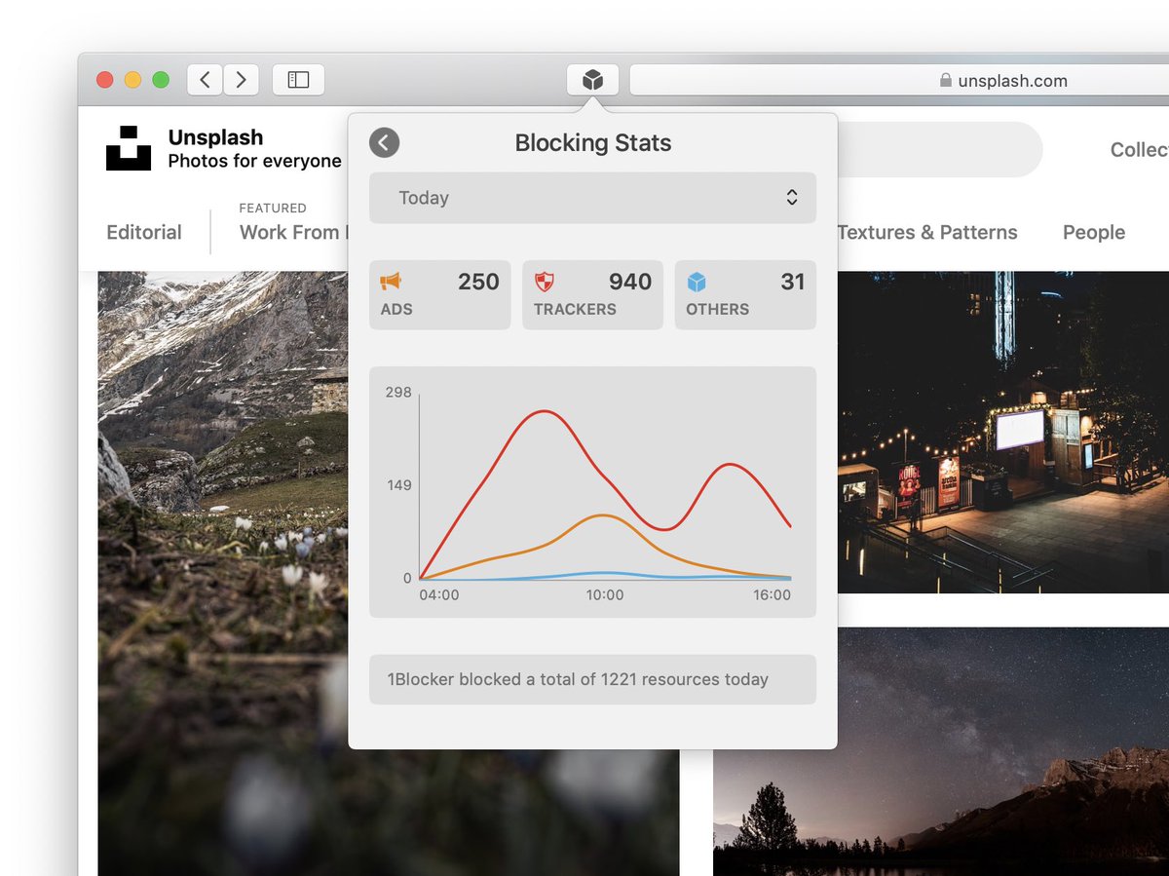Select the ADS blocking stats card
The image size is (1169, 876).
tap(439, 294)
